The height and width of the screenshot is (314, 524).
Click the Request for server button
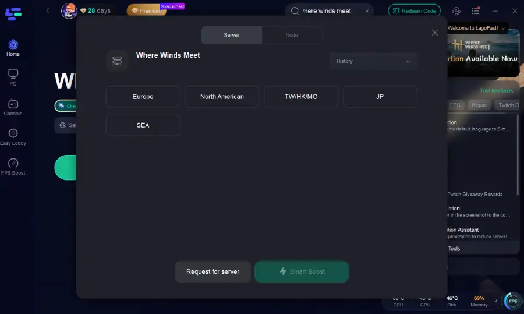click(213, 271)
